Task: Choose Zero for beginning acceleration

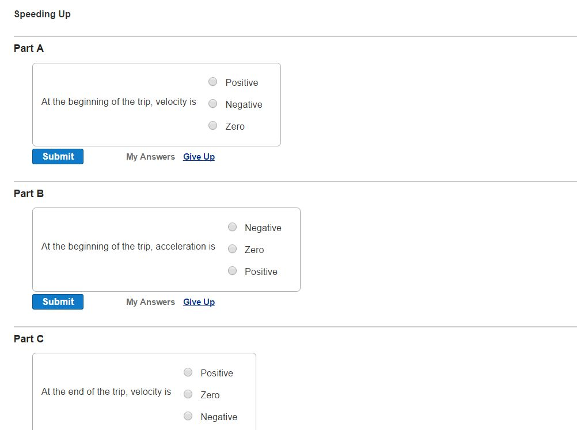Action: pyautogui.click(x=232, y=249)
